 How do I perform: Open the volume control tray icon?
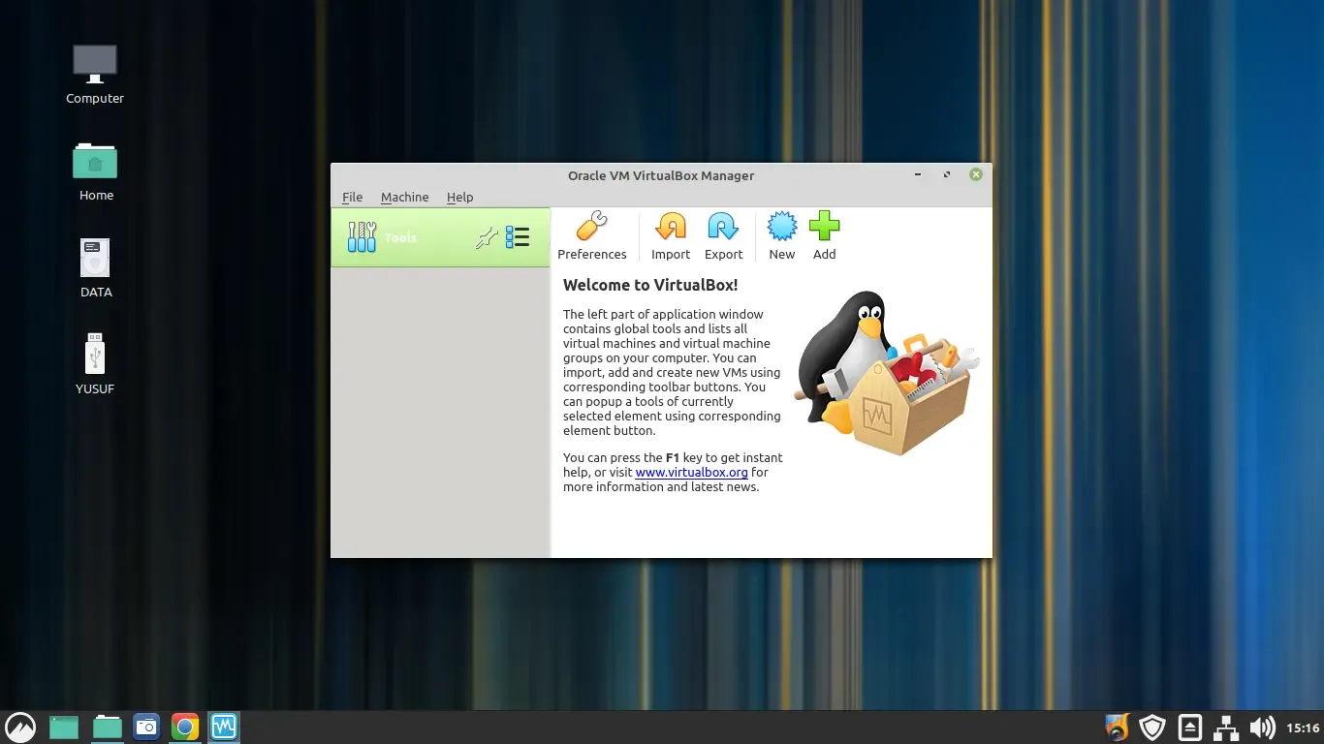[1262, 727]
